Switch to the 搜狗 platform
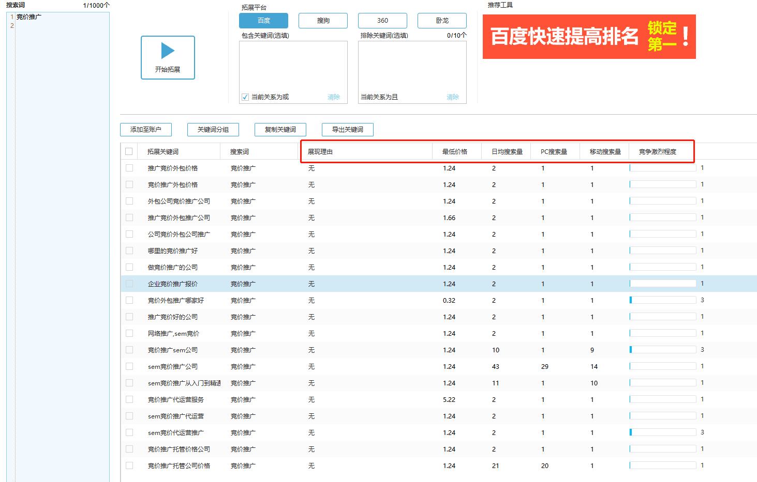Viewport: 757px width, 482px height. click(323, 21)
